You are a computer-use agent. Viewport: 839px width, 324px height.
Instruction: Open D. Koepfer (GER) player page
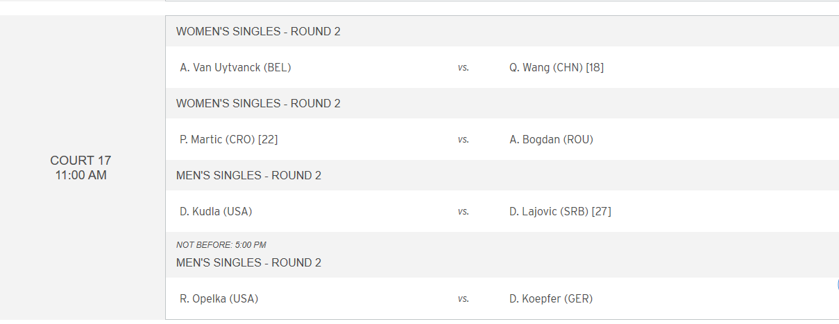[551, 299]
